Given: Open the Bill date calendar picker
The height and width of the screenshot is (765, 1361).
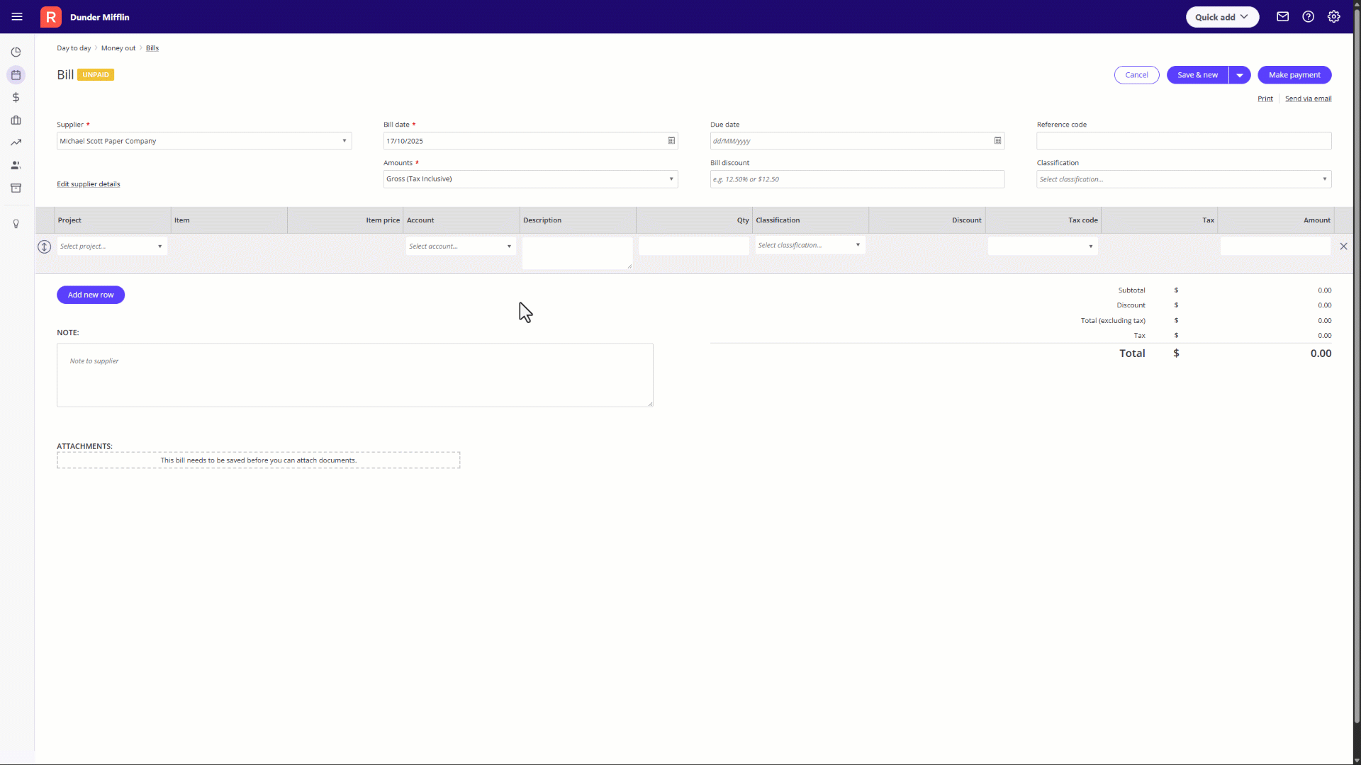Looking at the screenshot, I should tap(671, 141).
